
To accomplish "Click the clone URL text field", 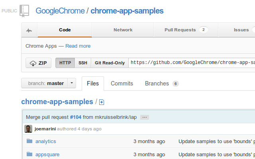I will (192, 63).
